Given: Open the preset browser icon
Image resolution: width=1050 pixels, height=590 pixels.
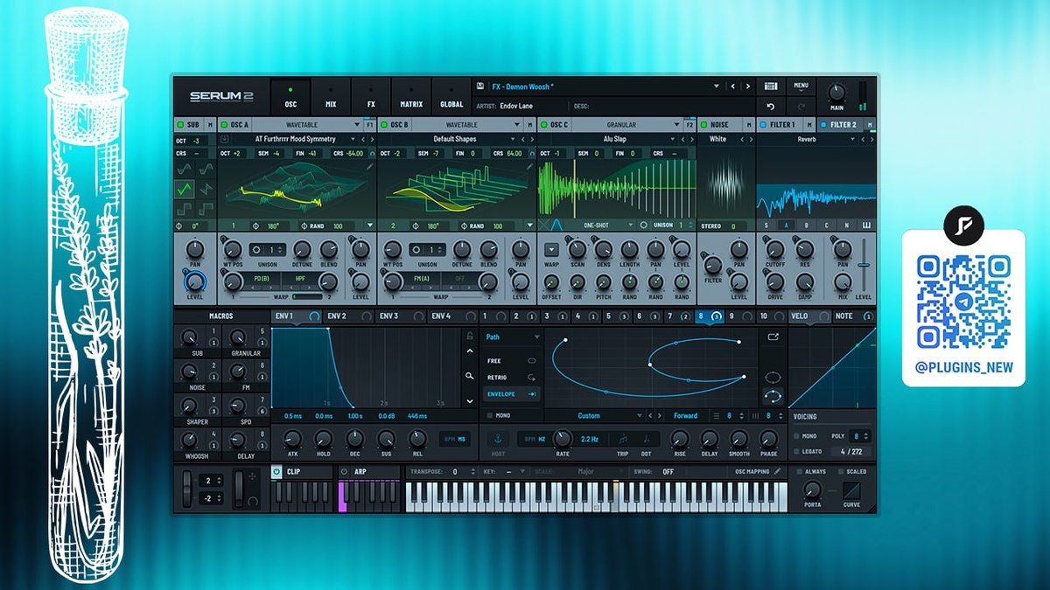Looking at the screenshot, I should [770, 87].
